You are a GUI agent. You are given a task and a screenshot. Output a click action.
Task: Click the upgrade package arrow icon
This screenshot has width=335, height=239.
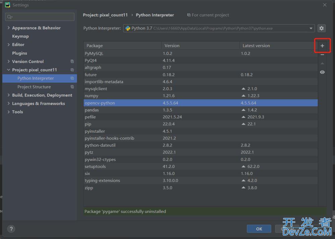(x=322, y=63)
